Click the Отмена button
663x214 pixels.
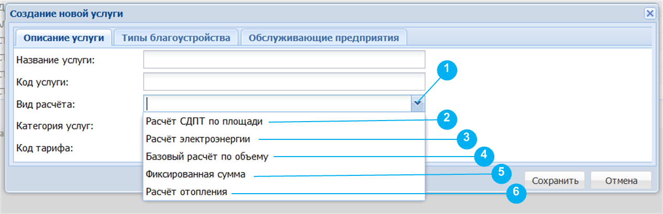(x=621, y=181)
